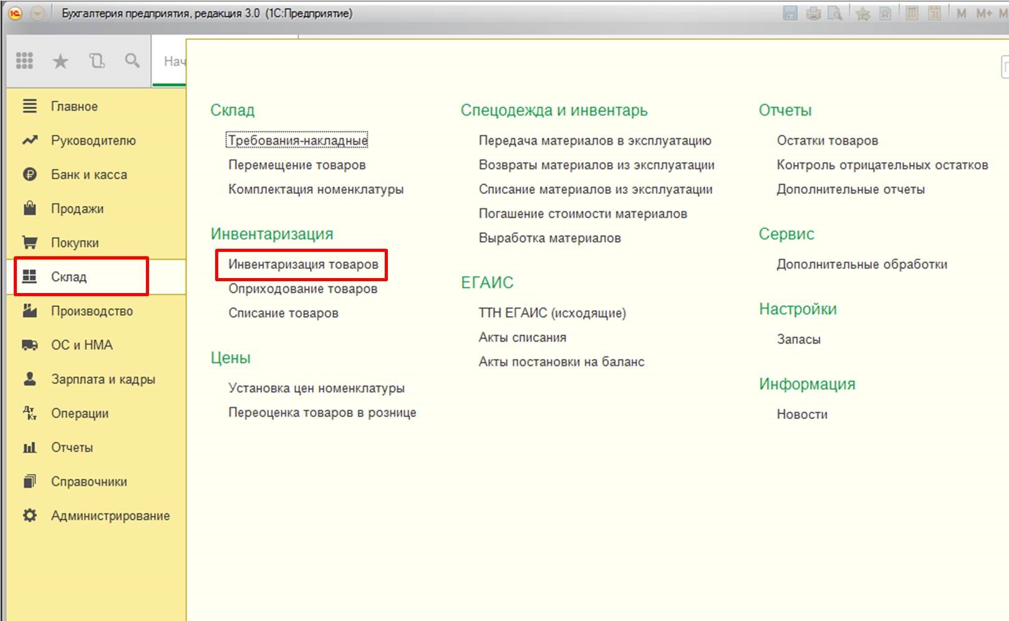Open Инвентаризация товаров link
The width and height of the screenshot is (1009, 621).
coord(303,264)
